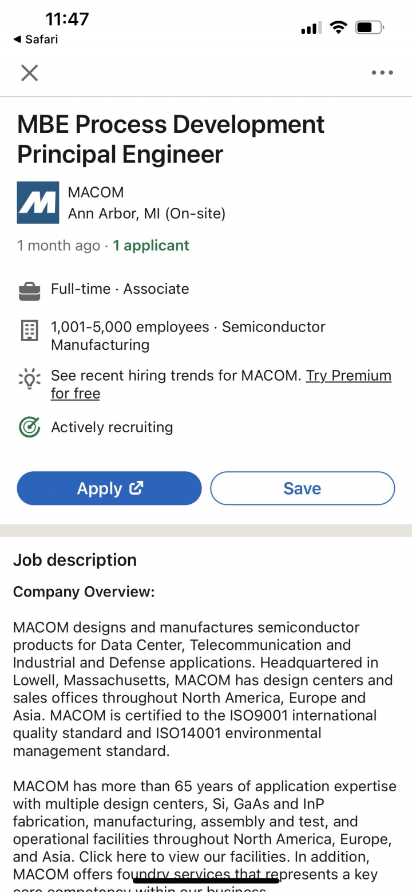Open the three-dot more options menu
The image size is (412, 892).
click(382, 73)
